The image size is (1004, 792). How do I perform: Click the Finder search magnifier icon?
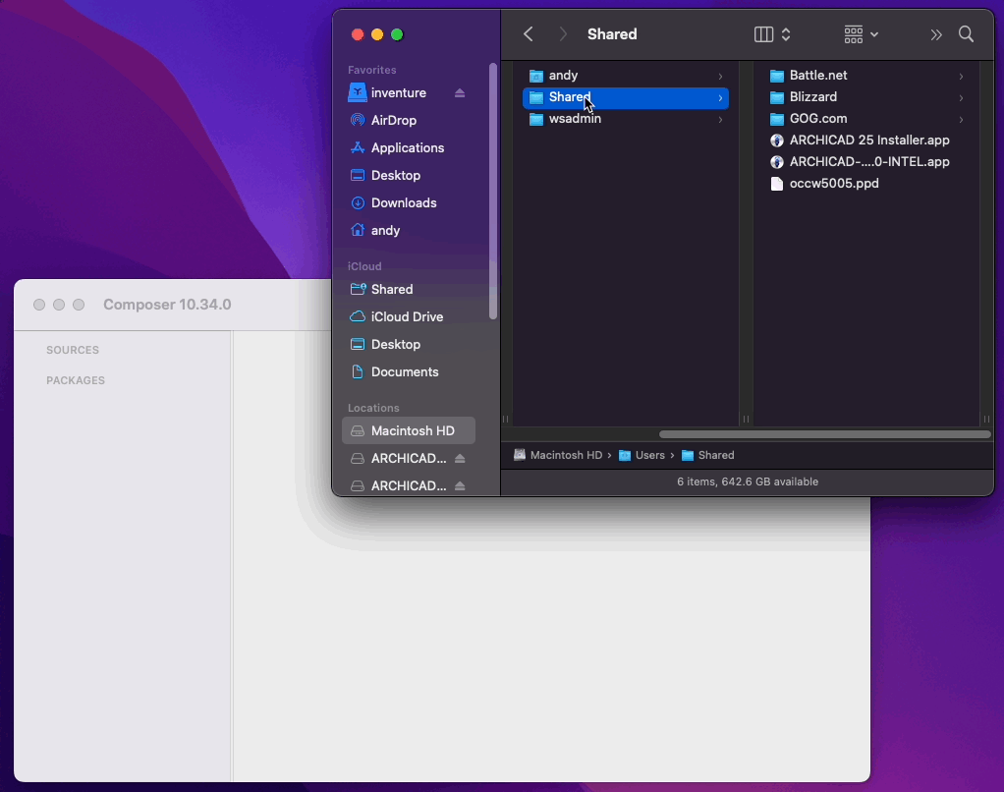point(966,34)
